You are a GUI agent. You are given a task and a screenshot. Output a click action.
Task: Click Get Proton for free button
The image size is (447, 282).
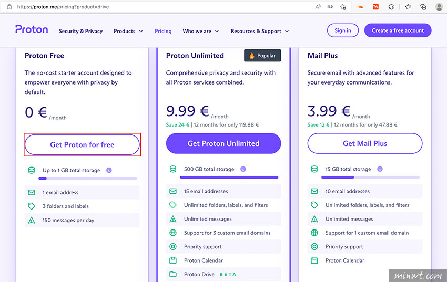[82, 144]
